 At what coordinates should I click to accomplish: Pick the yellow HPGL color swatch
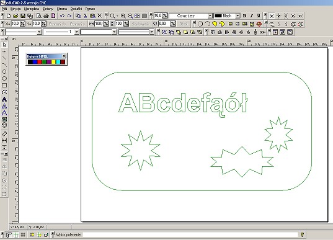pos(53,62)
